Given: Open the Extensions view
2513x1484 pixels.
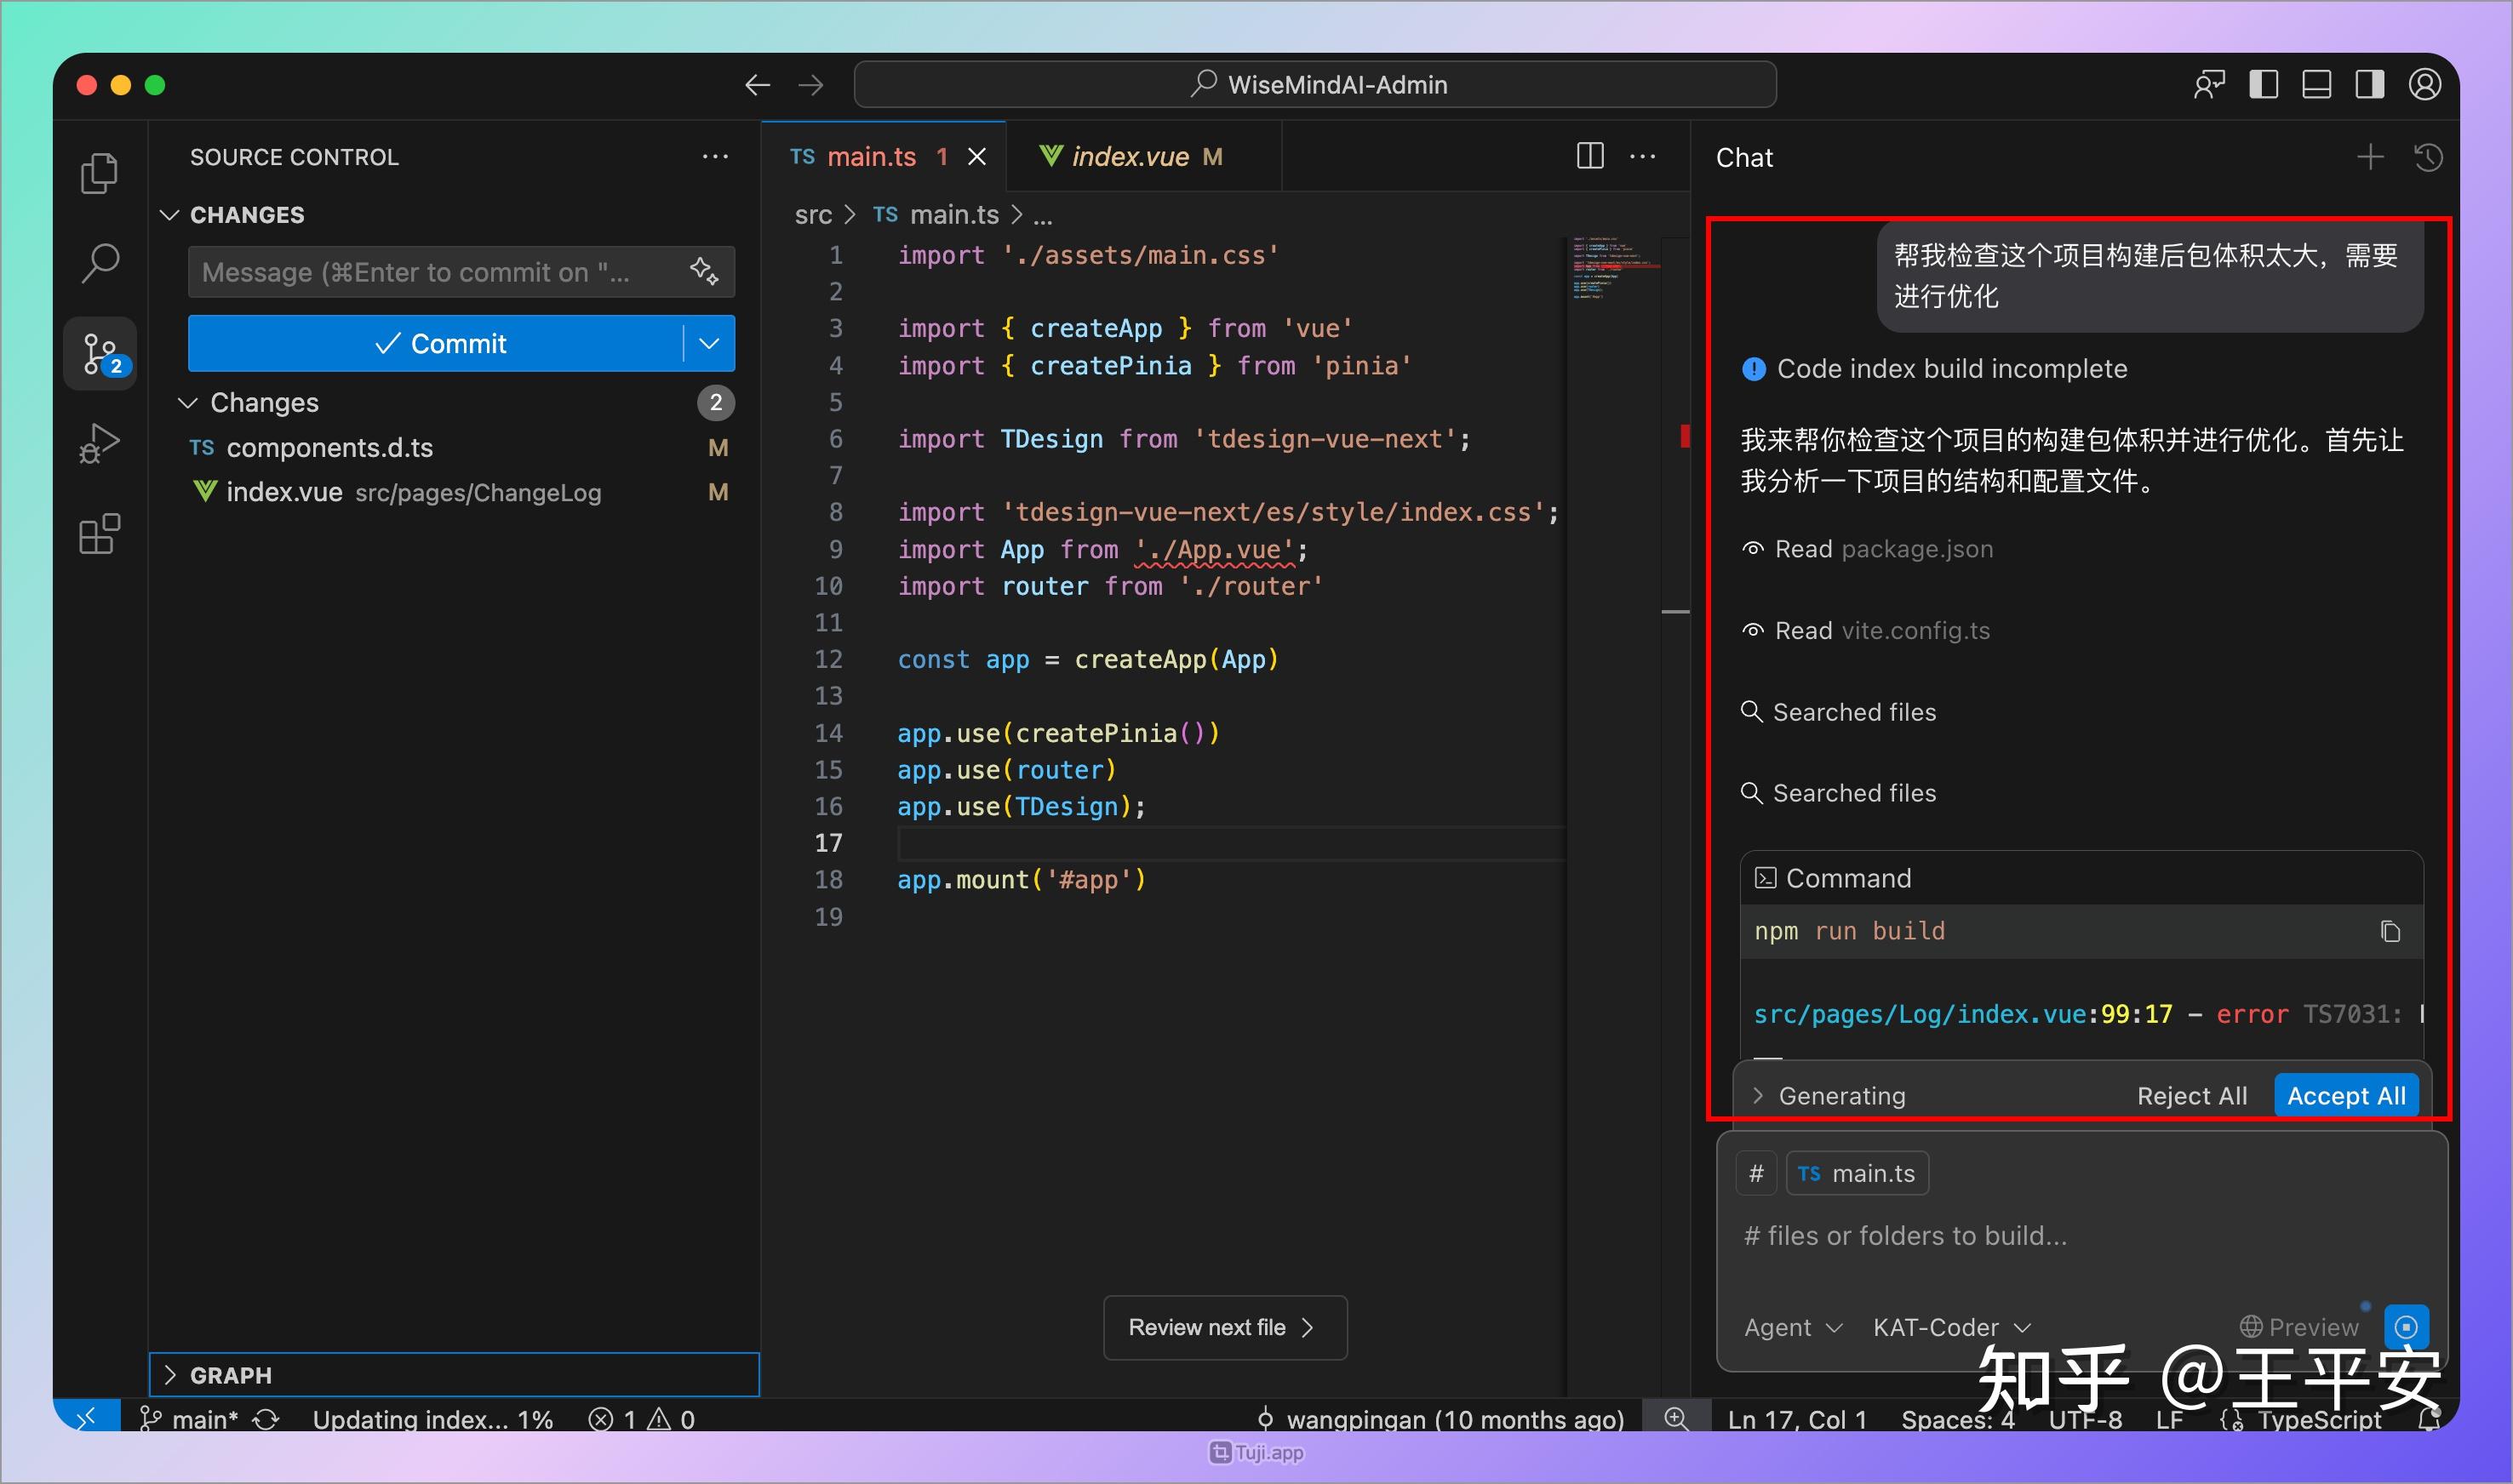Looking at the screenshot, I should [x=99, y=533].
